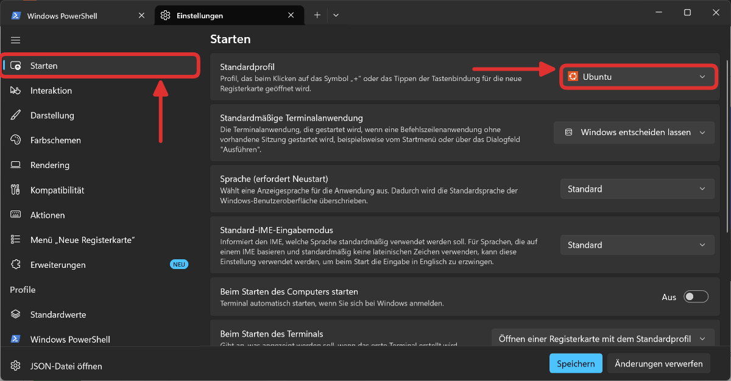The image size is (731, 381).
Task: Open the hamburger navigation menu
Action: (16, 40)
